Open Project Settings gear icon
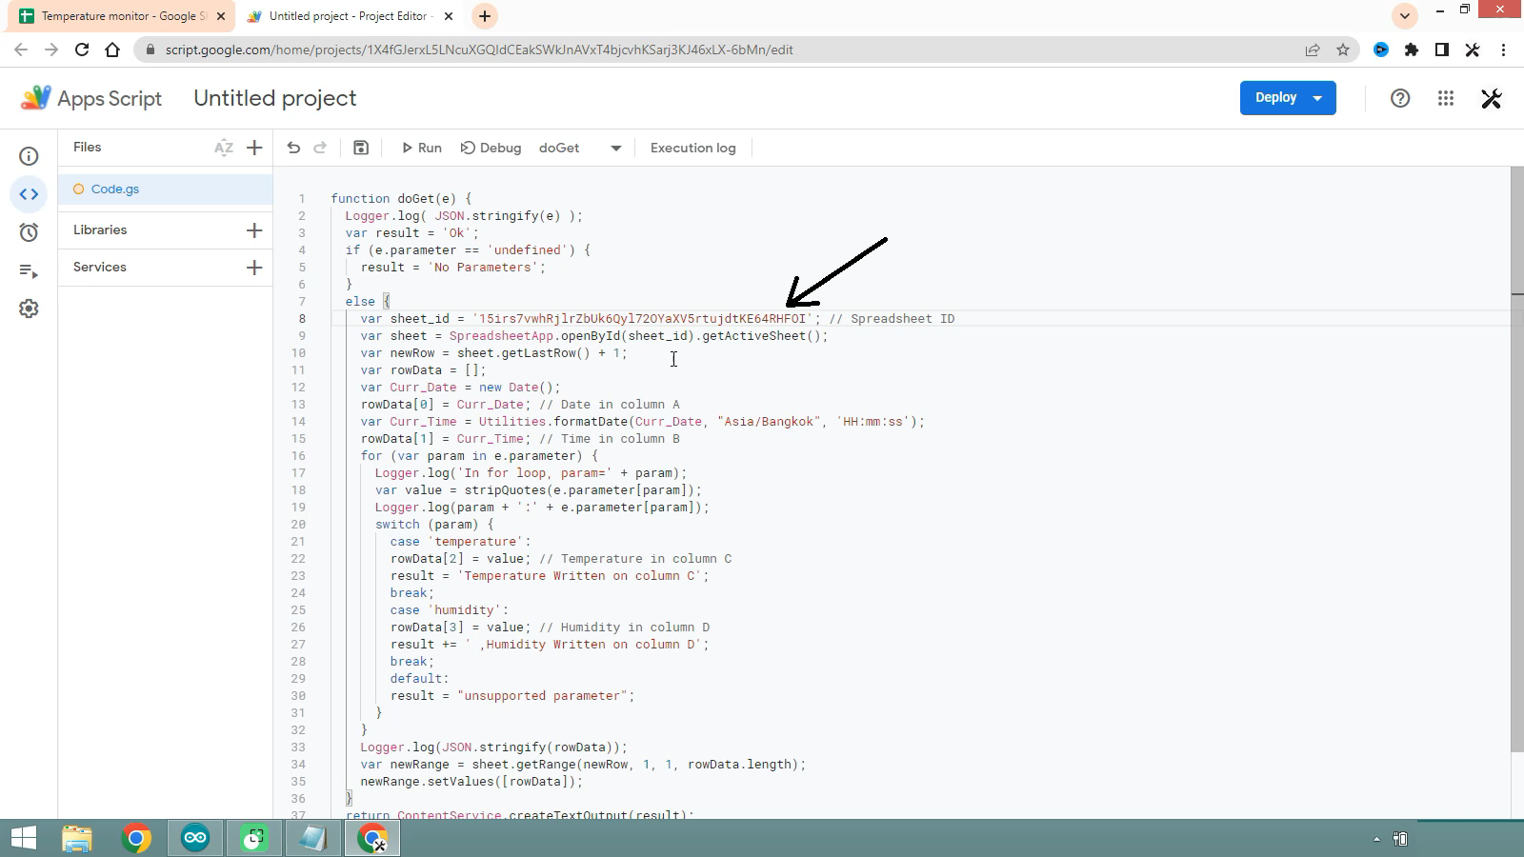 [x=29, y=309]
